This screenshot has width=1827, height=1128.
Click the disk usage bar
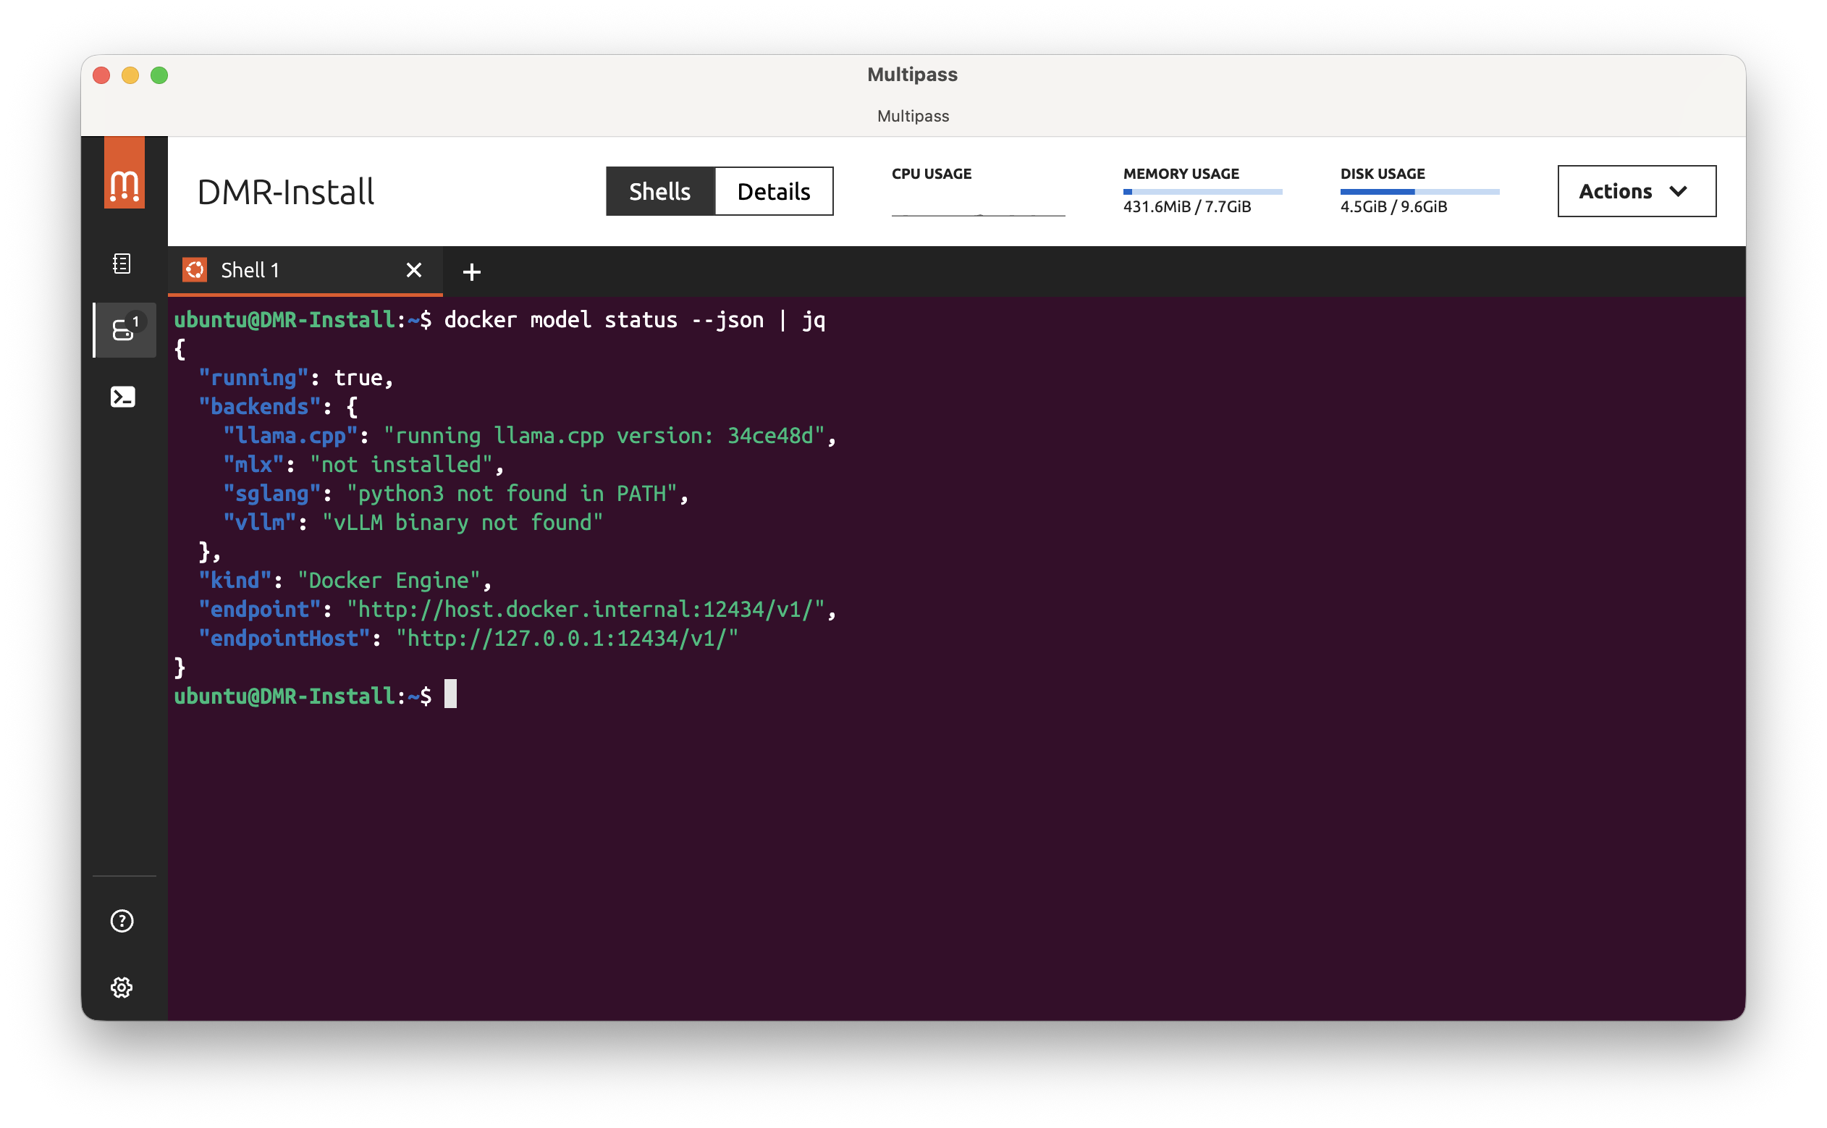point(1419,192)
